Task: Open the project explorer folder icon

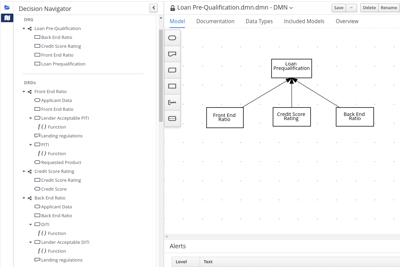Action: point(7,7)
